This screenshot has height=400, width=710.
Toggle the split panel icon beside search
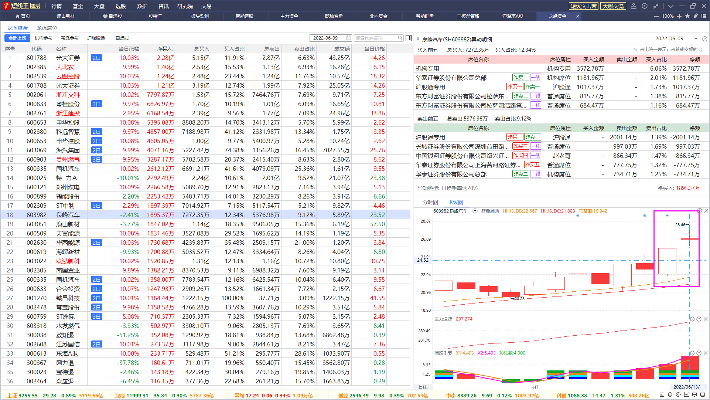[409, 38]
